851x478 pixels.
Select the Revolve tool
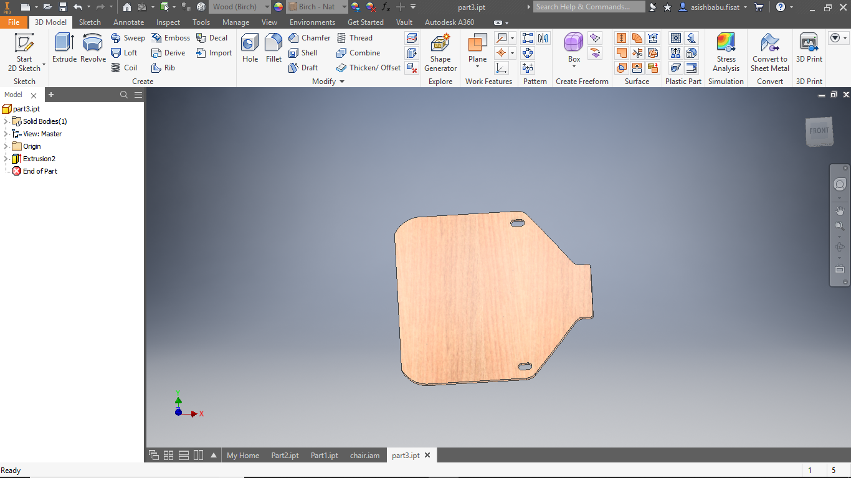coord(93,49)
